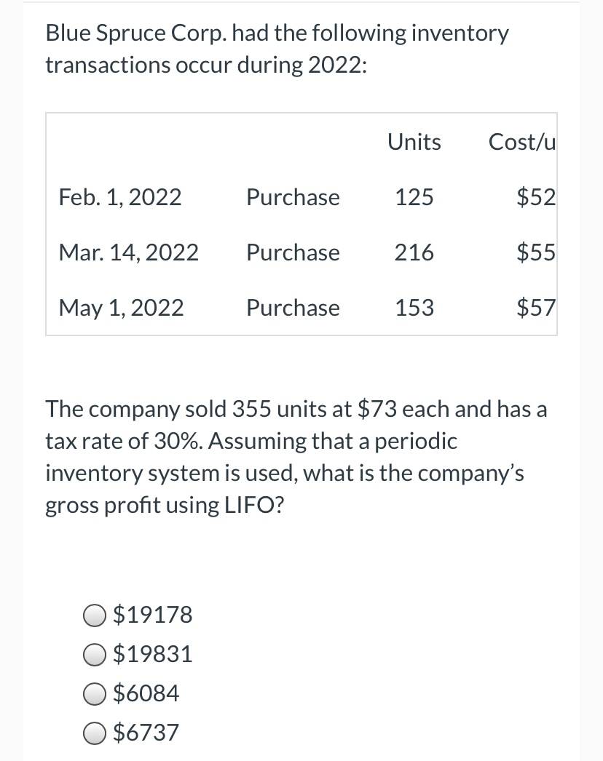Click the Cost/u column header
This screenshot has width=603, height=761.
522,142
